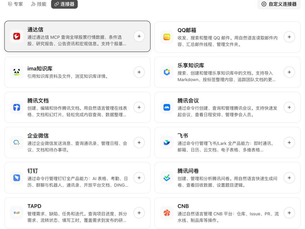Open the 自定义连接器 button

tap(279, 4)
